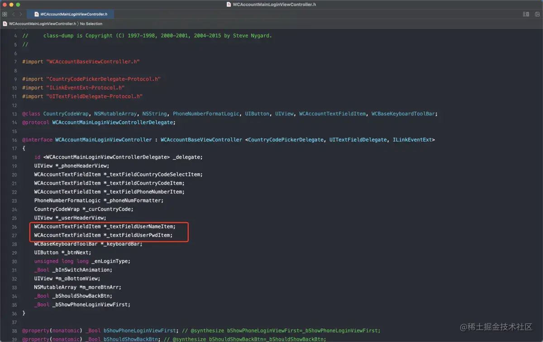Image resolution: width=543 pixels, height=342 pixels.
Task: Click the UIButton *_btnNext line
Action: click(x=63, y=252)
